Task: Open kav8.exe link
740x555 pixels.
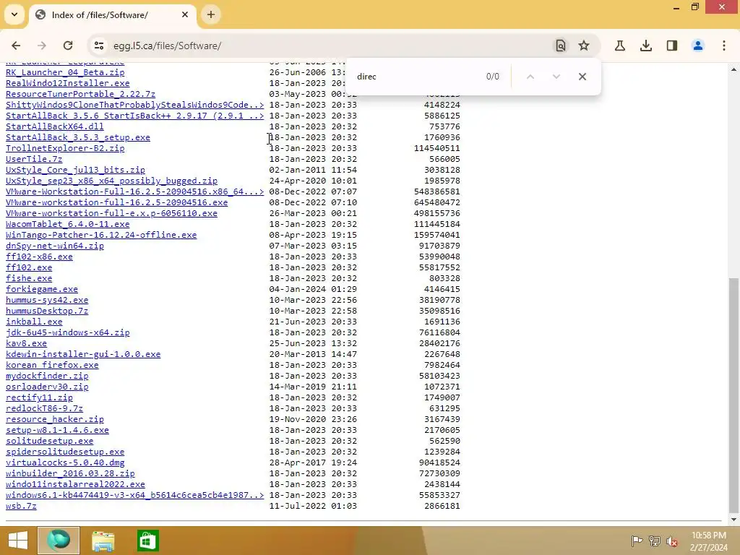Action: click(26, 343)
